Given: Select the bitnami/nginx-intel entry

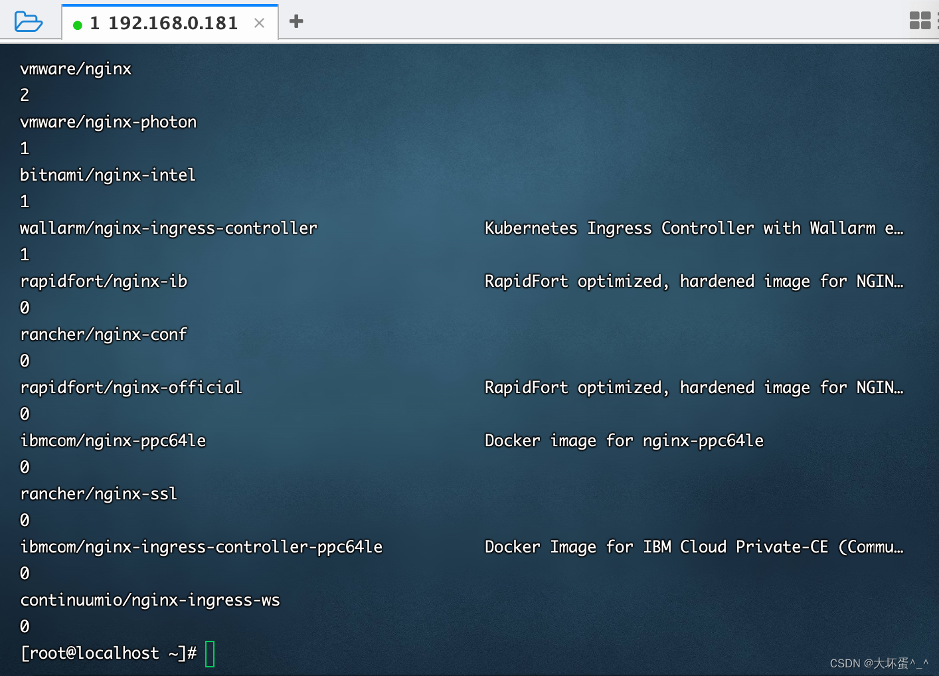Looking at the screenshot, I should point(108,175).
